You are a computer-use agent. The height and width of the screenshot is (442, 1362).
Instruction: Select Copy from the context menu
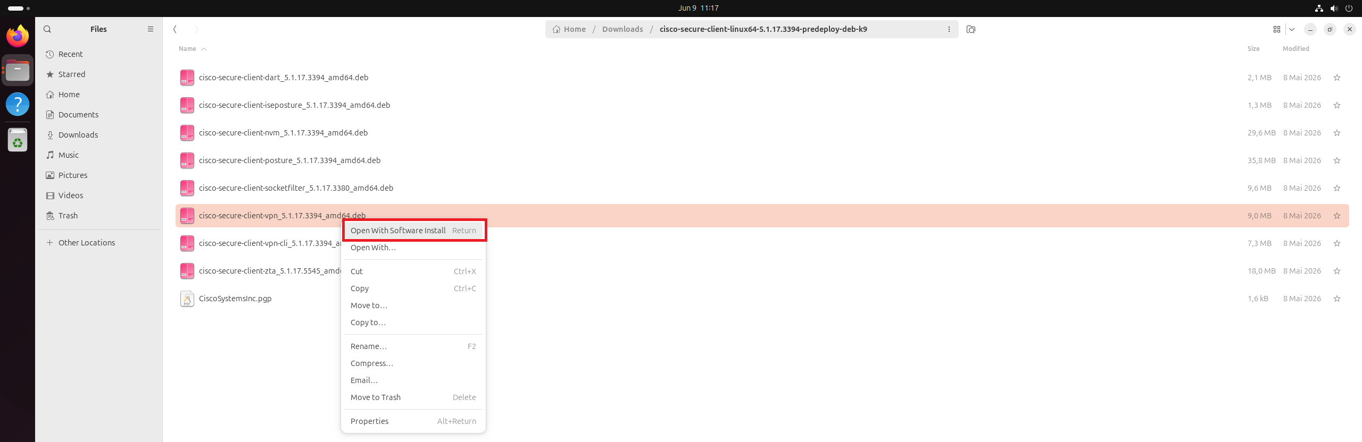point(413,288)
